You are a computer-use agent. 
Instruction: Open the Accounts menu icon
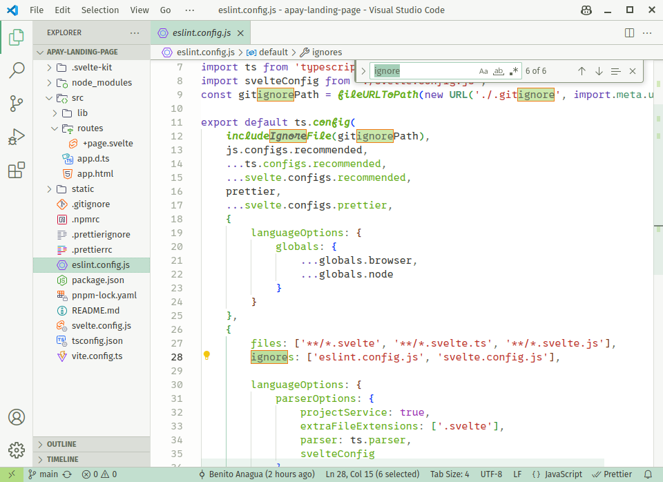pos(17,417)
